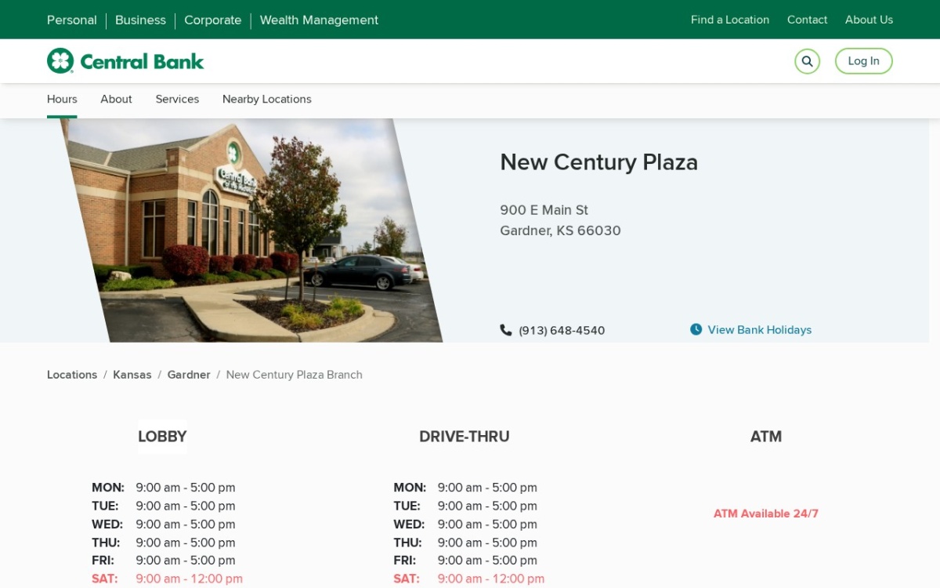Select the About tab
The width and height of the screenshot is (940, 588).
coord(116,100)
